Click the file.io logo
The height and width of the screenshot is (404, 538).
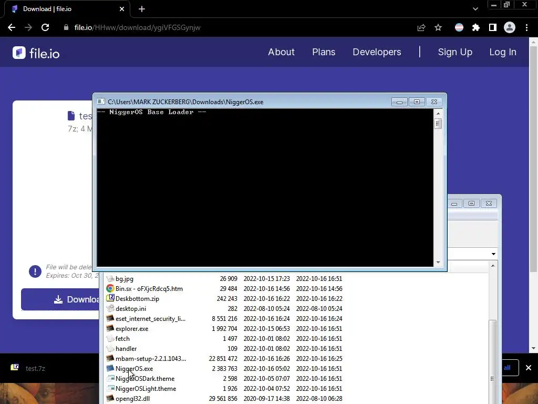pyautogui.click(x=36, y=53)
